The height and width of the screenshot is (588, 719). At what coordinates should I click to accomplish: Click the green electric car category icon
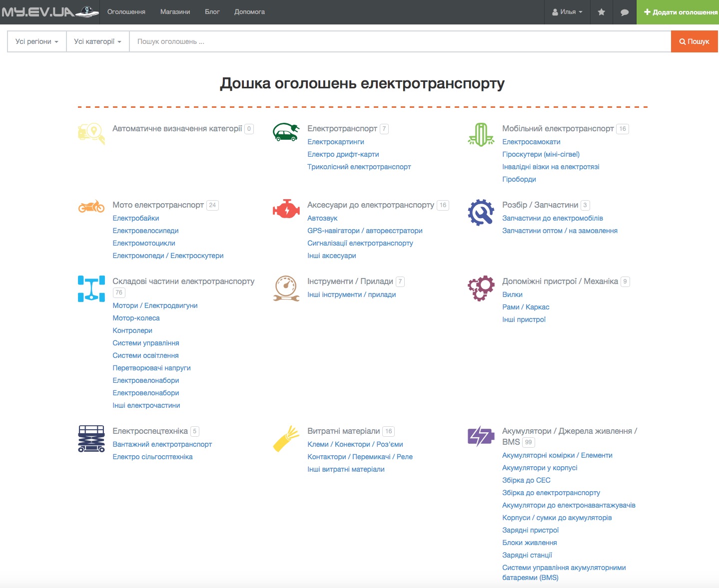[286, 133]
